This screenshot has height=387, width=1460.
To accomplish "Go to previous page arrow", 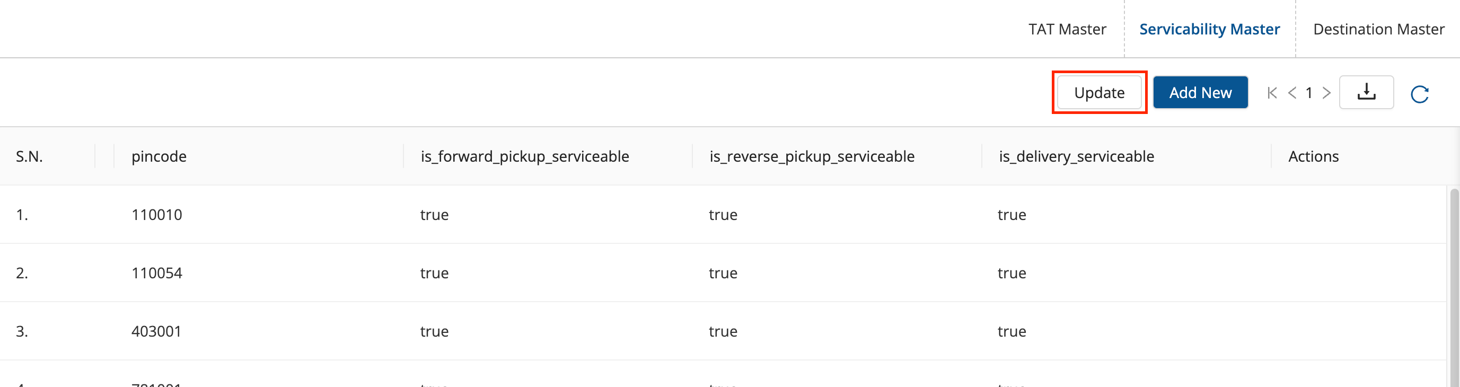I will pyautogui.click(x=1291, y=93).
